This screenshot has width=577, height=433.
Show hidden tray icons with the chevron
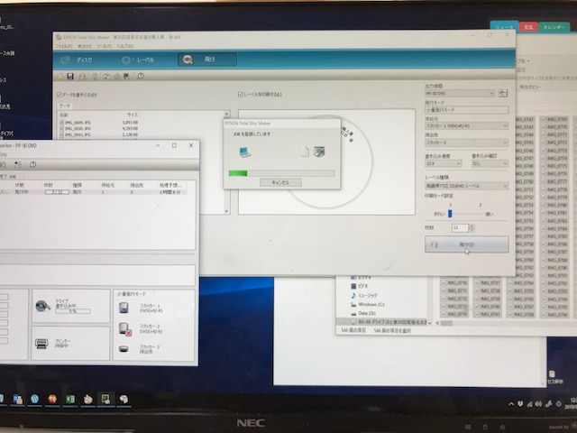(x=511, y=404)
